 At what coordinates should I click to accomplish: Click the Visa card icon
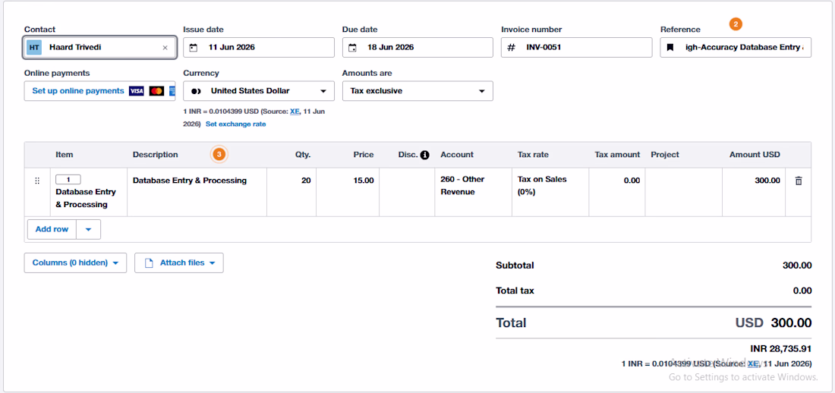pos(137,91)
